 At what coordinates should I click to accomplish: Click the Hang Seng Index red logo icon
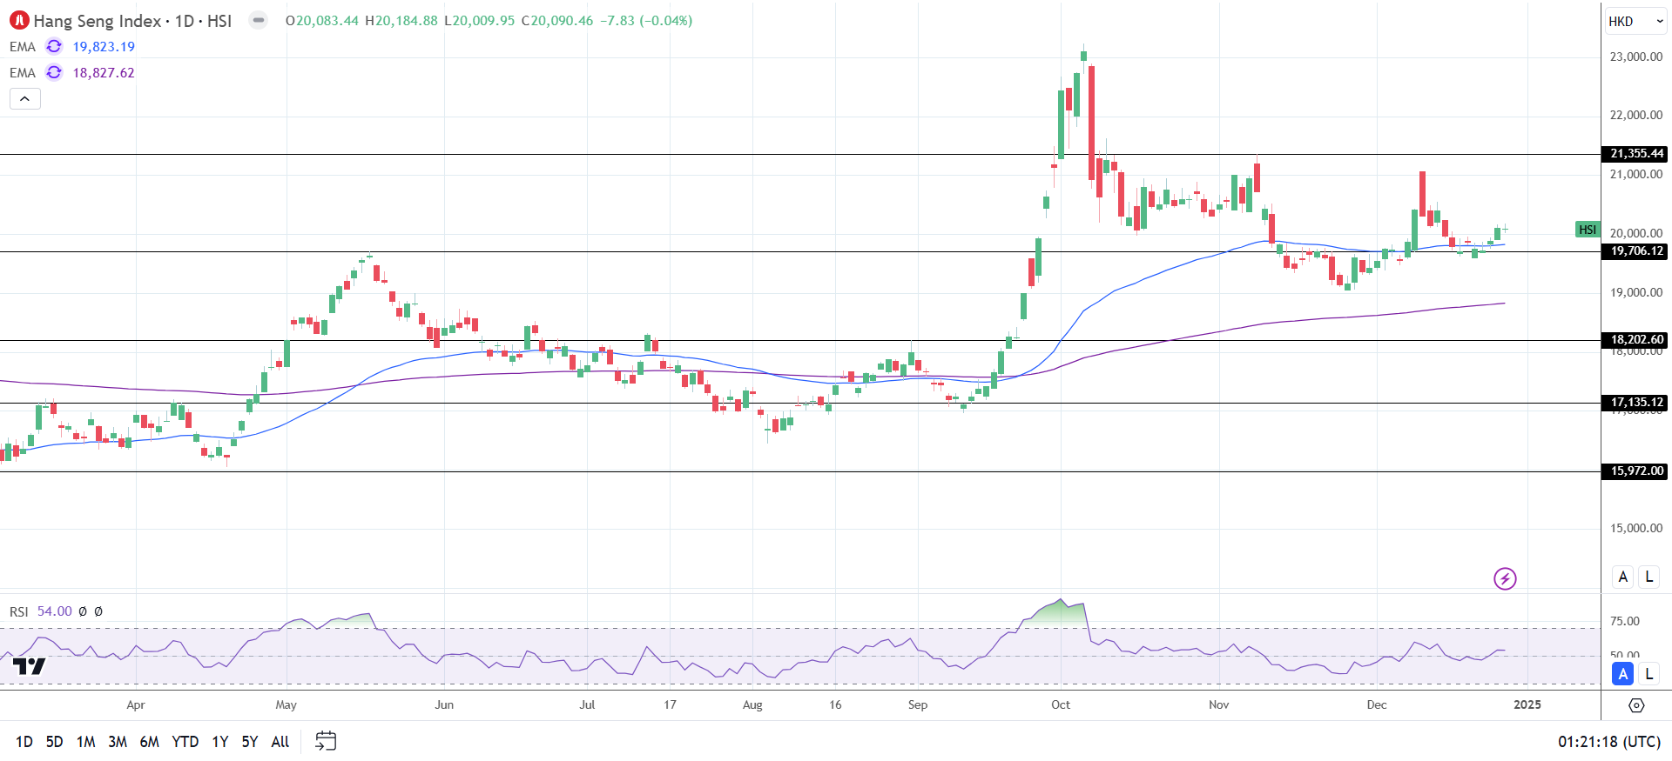tap(19, 20)
